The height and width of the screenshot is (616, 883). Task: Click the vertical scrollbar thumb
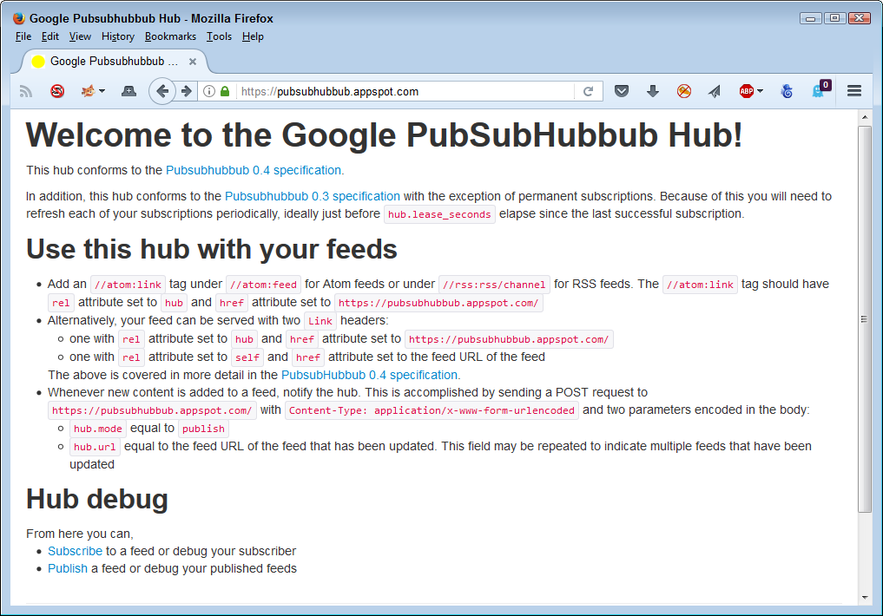pos(865,319)
